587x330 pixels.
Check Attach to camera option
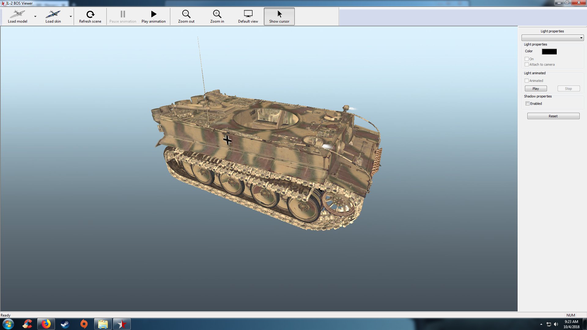click(x=527, y=64)
